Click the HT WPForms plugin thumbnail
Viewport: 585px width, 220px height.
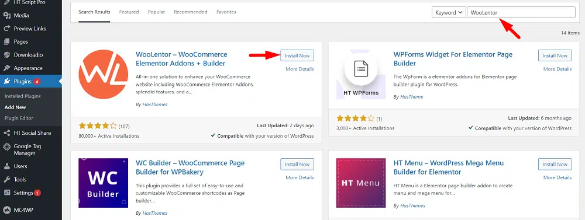click(361, 74)
